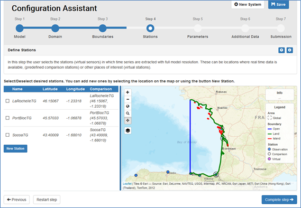
Task: Click the circled comparison station near Socoa
Action: point(216,174)
